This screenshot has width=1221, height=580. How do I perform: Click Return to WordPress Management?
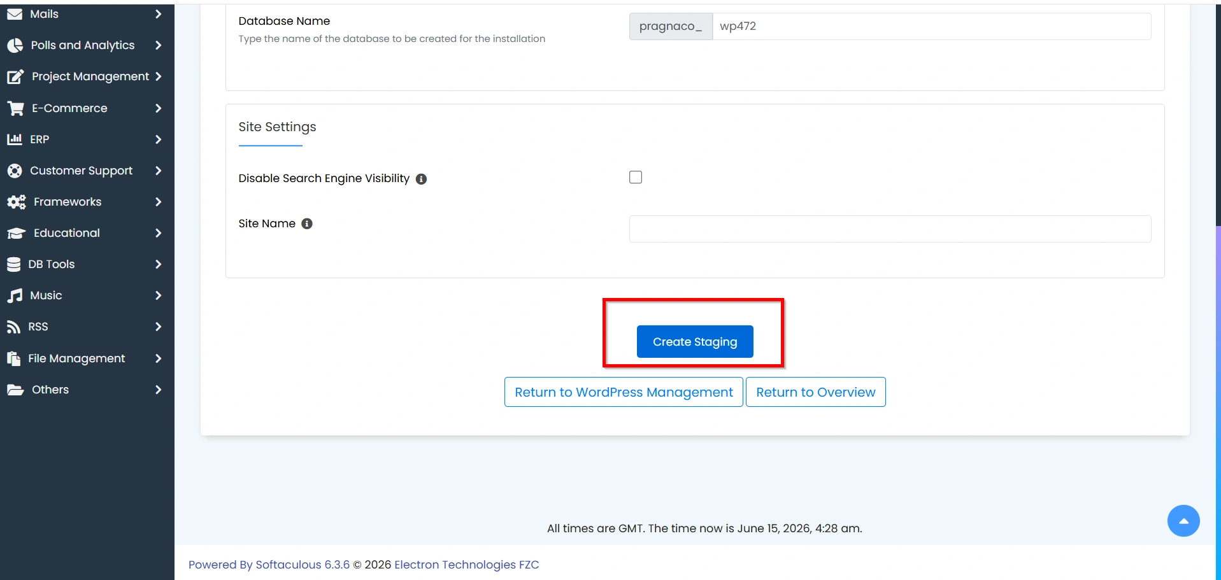624,392
